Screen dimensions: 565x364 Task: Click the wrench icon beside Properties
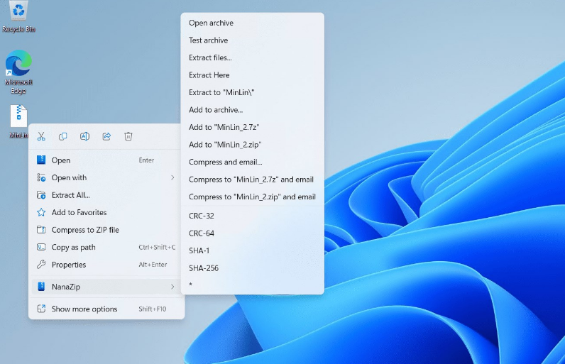[x=41, y=265]
